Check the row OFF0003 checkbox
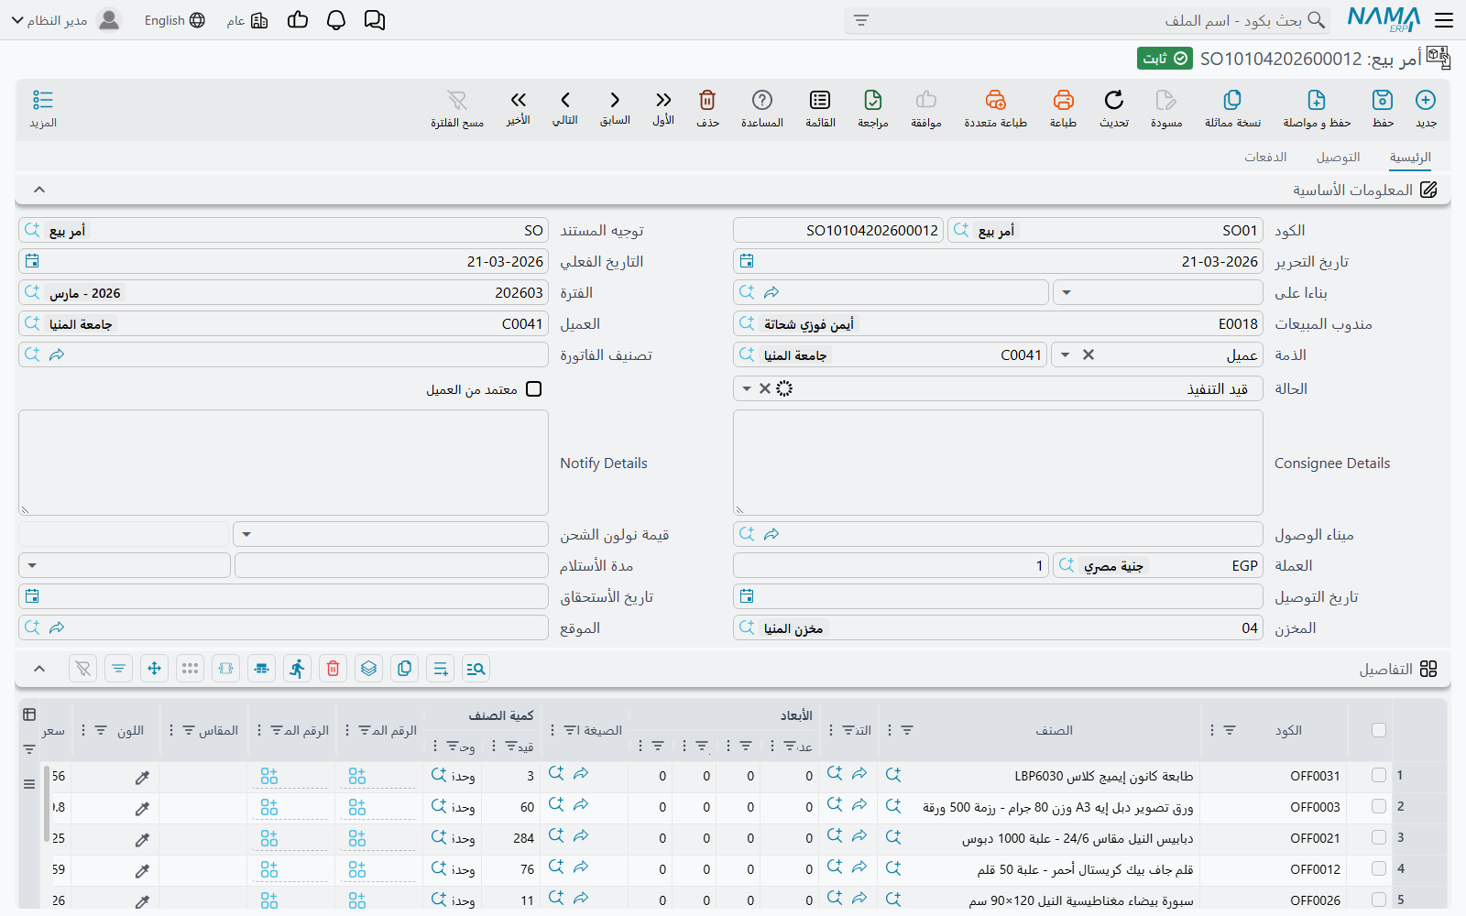Image resolution: width=1466 pixels, height=916 pixels. pos(1379,807)
